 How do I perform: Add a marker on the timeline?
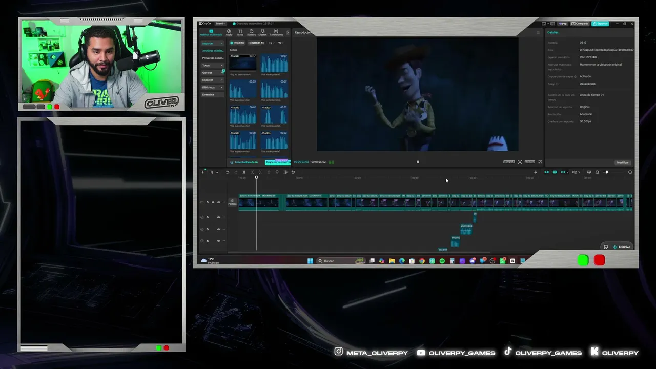[277, 172]
